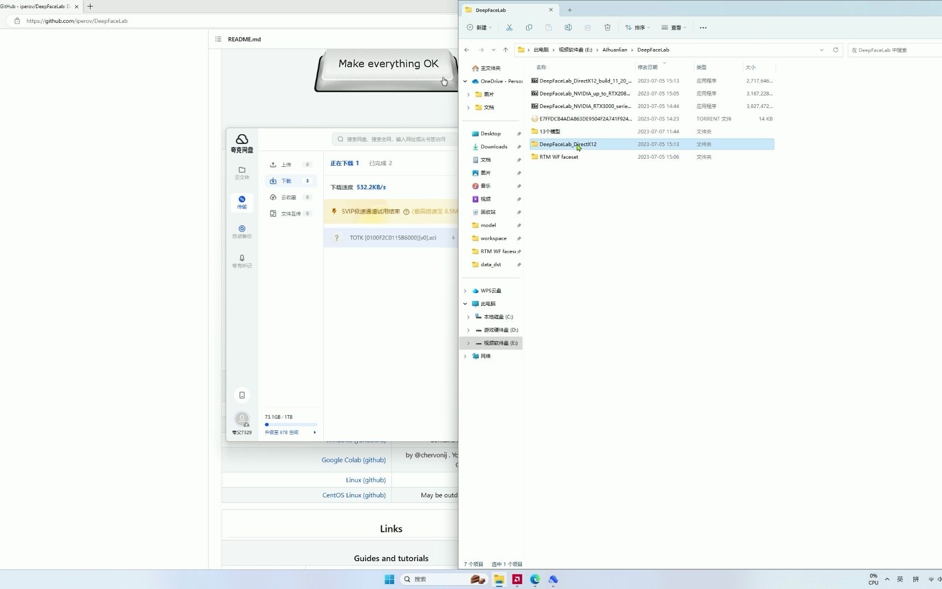Viewport: 942px width, 589px height.
Task: Open the Quark cloud files (云文件) icon
Action: tap(242, 173)
